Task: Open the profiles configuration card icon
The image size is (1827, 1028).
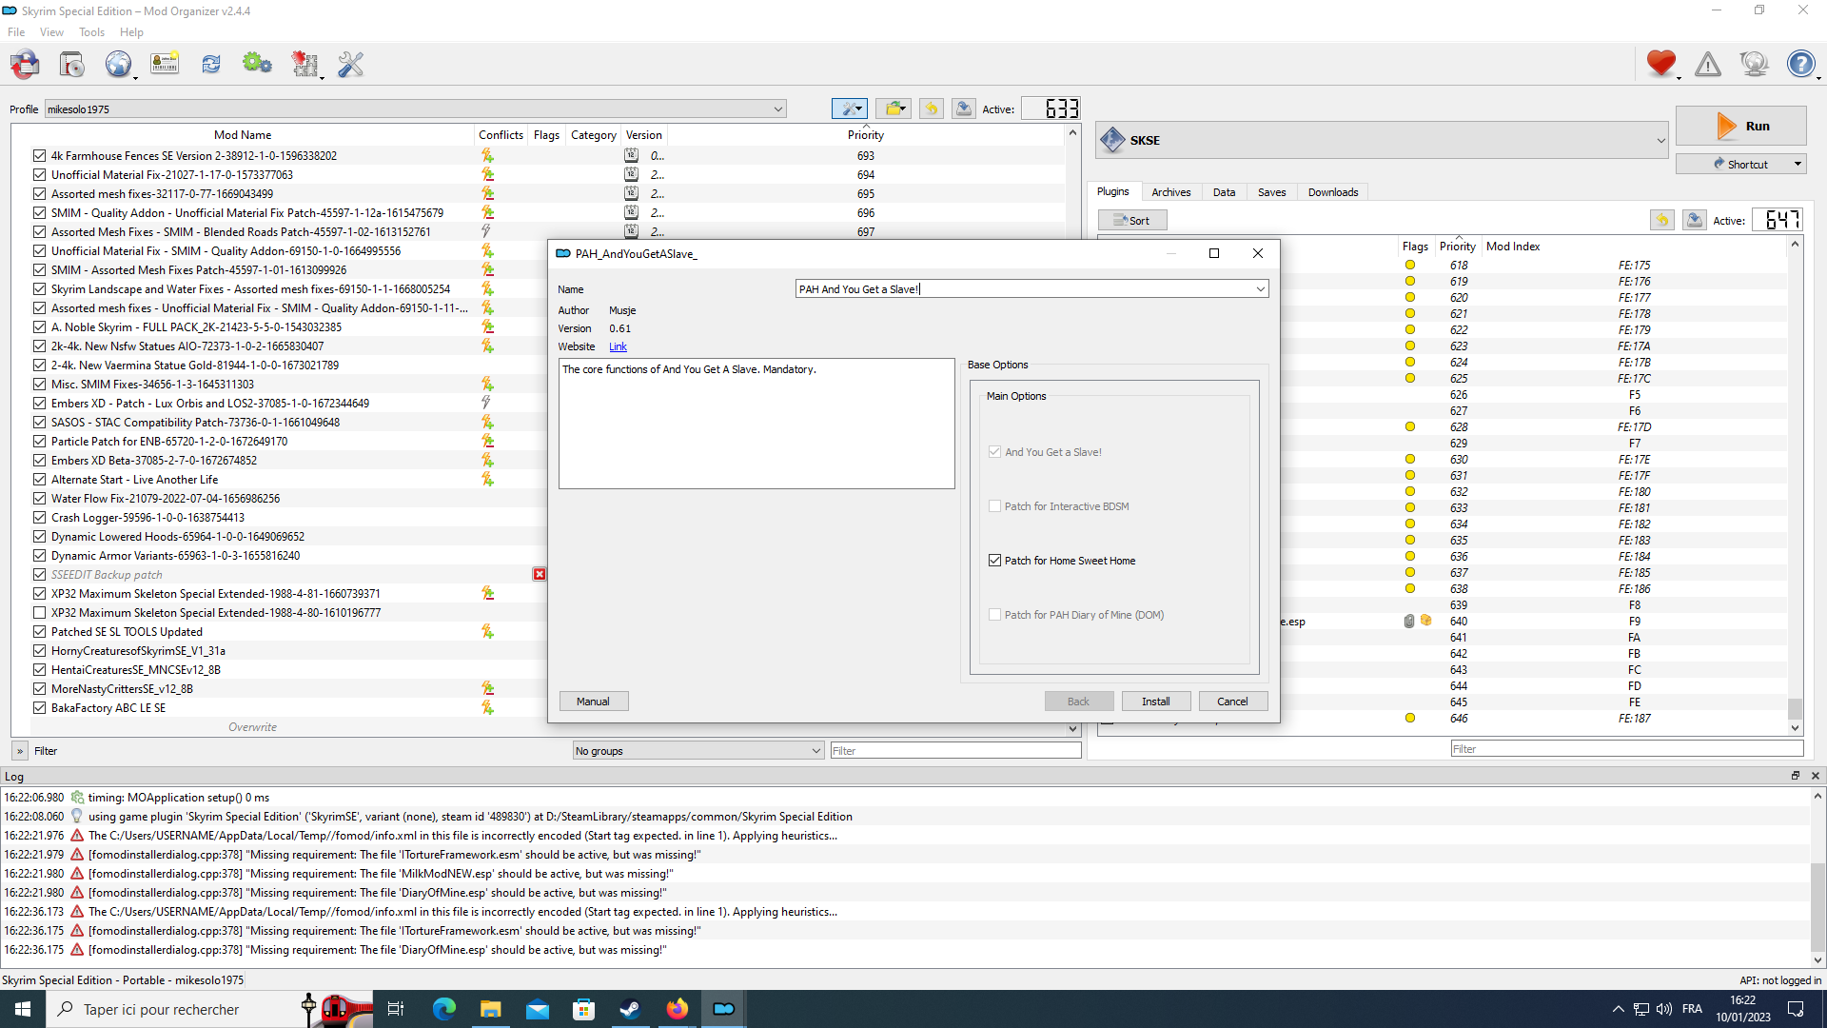Action: pos(165,64)
